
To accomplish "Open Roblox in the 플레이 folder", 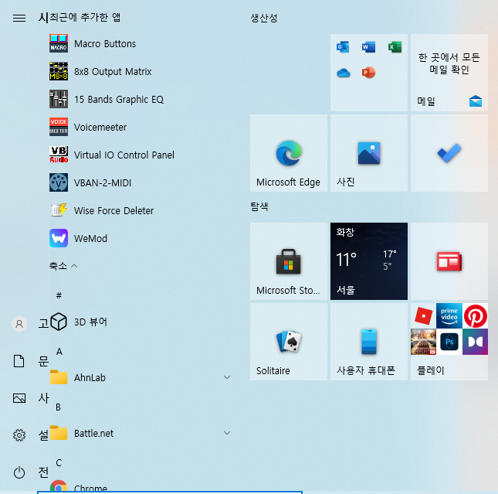I will [x=423, y=316].
